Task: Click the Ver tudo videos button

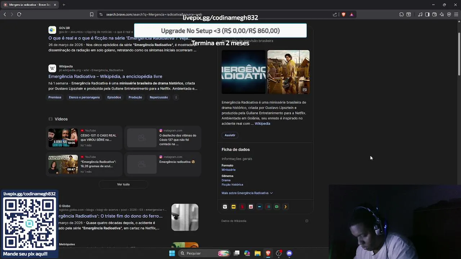Action: coord(123,185)
